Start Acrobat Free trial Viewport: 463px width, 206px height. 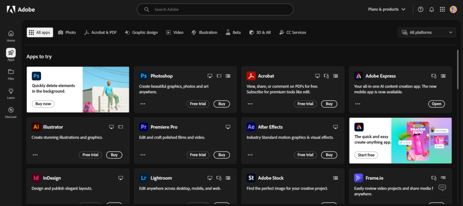305,104
